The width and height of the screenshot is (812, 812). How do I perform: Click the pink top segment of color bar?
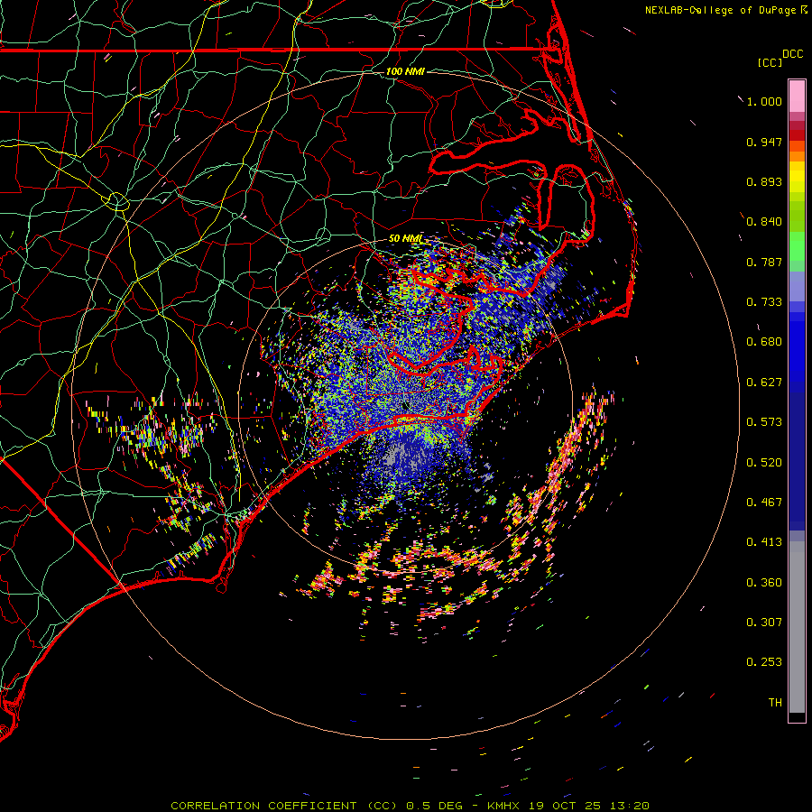point(797,97)
